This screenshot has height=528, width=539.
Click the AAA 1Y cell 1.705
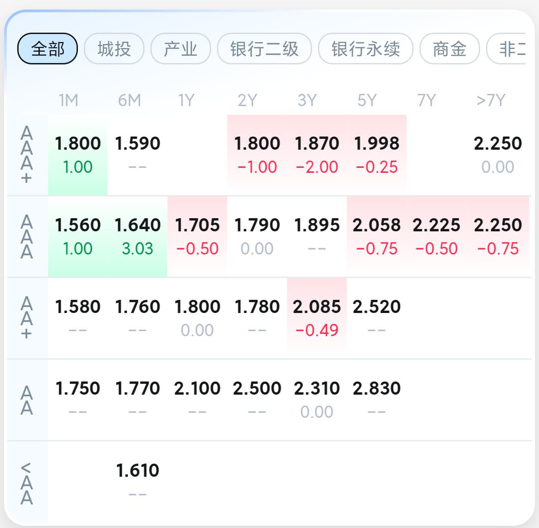point(197,236)
